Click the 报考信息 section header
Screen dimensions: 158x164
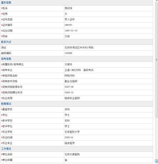(x=6, y=59)
